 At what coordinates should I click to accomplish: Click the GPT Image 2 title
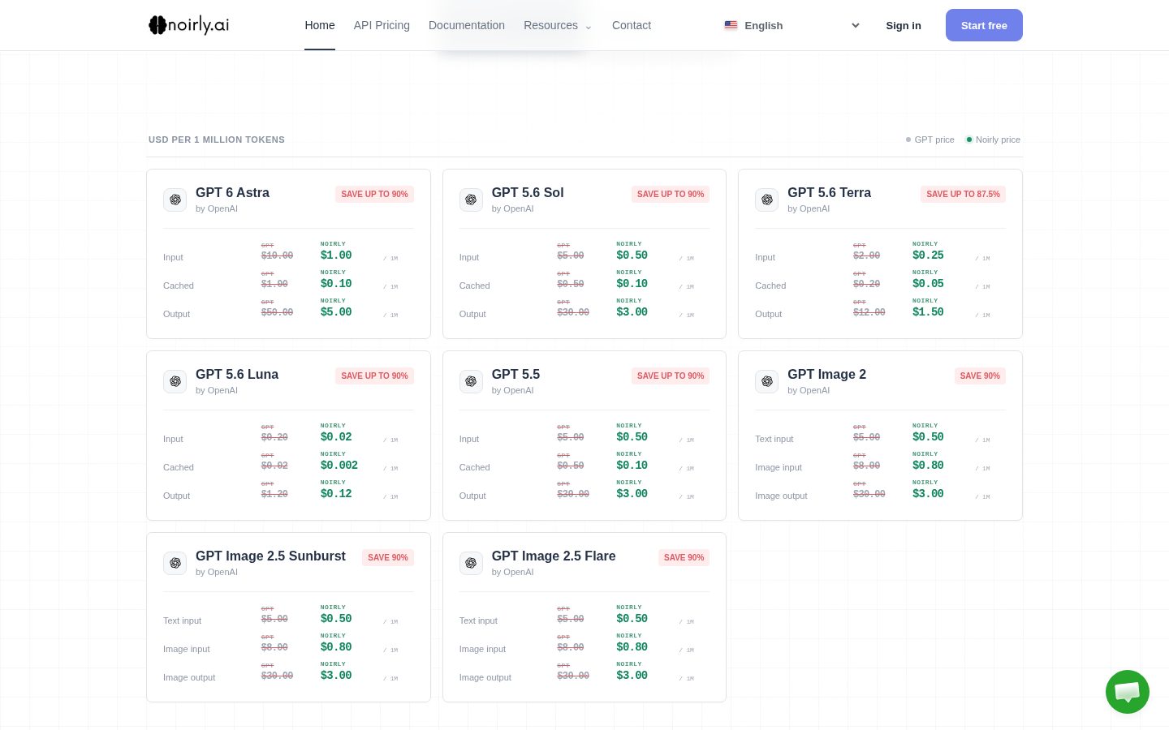click(x=826, y=374)
